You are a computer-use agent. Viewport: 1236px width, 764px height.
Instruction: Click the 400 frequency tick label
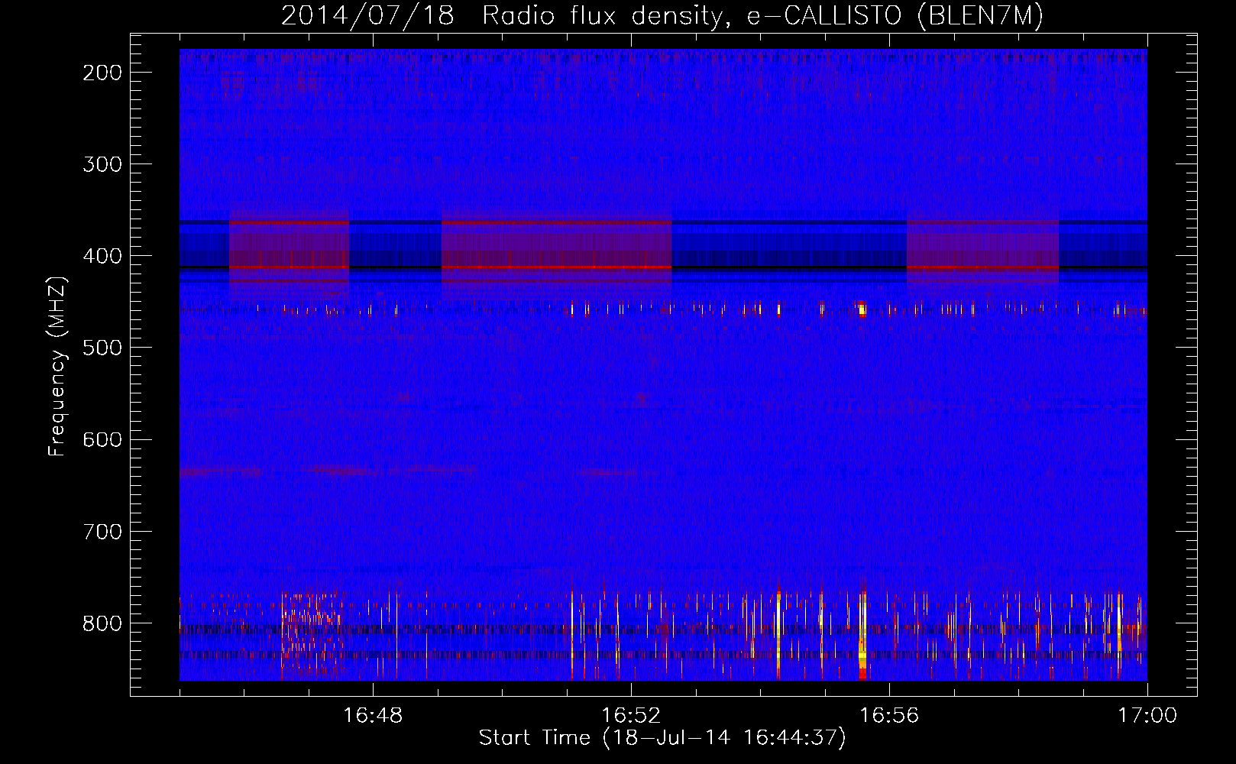click(102, 256)
